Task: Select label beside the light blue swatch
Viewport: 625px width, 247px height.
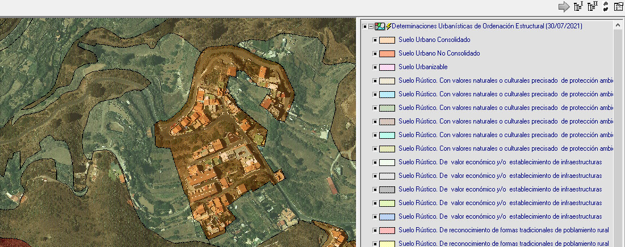Action: [x=505, y=94]
